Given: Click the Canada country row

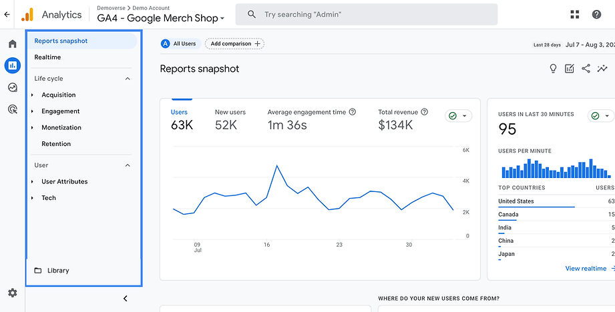Looking at the screenshot, I should click(x=556, y=215).
